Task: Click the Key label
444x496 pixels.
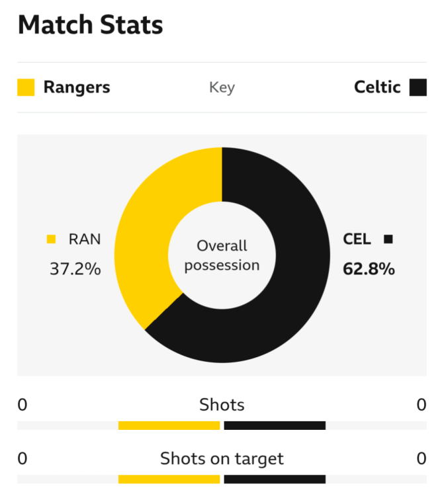Action: click(222, 88)
